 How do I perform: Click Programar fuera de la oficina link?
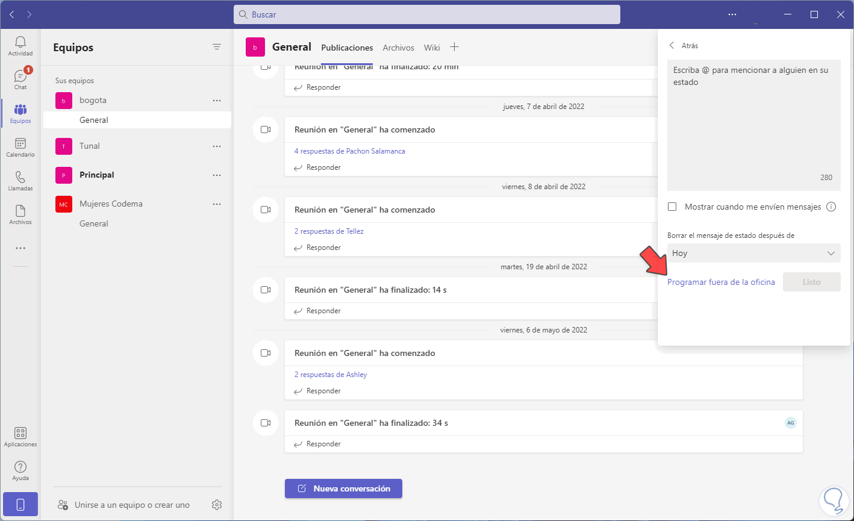coord(721,282)
